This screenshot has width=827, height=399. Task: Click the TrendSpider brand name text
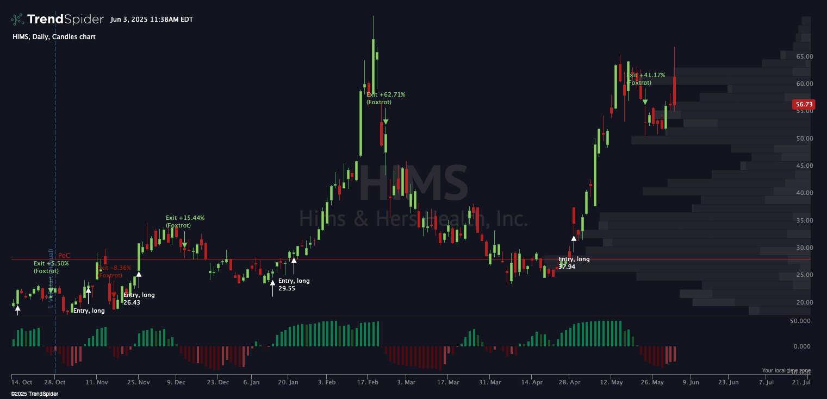coord(65,20)
